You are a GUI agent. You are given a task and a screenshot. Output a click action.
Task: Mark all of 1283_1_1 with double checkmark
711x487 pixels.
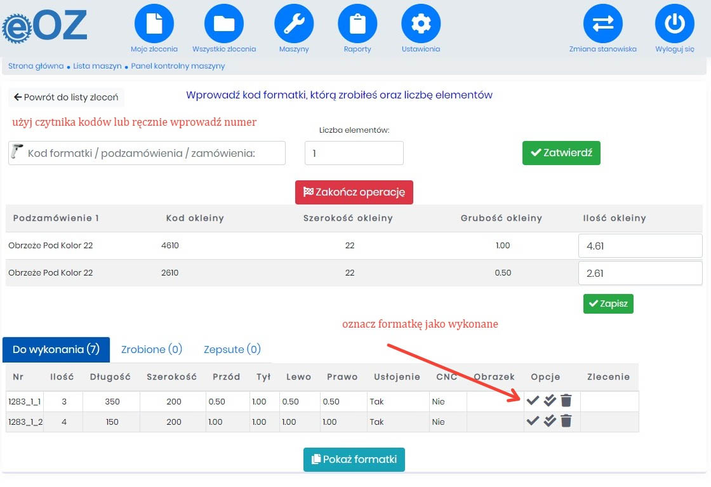click(550, 401)
